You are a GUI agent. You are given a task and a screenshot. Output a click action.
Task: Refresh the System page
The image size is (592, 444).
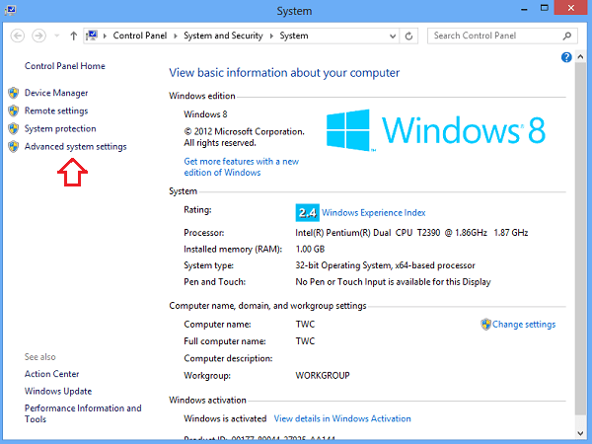click(408, 37)
